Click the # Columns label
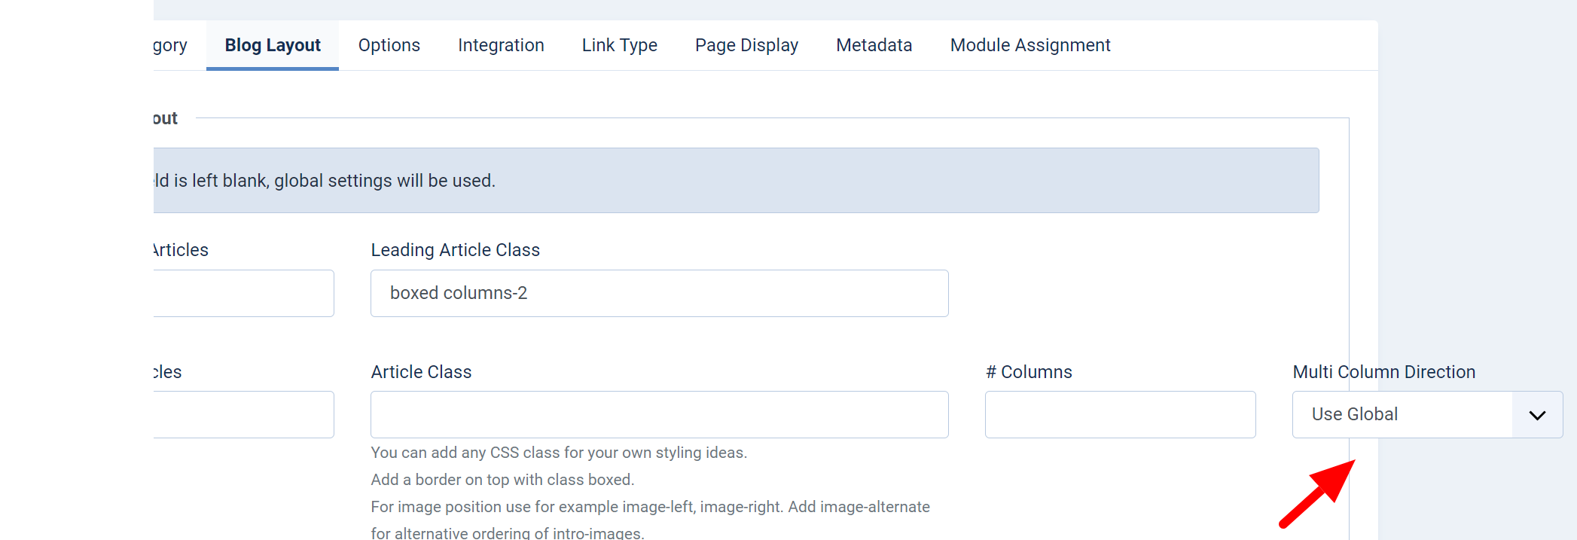1577x540 pixels. pos(1029,372)
